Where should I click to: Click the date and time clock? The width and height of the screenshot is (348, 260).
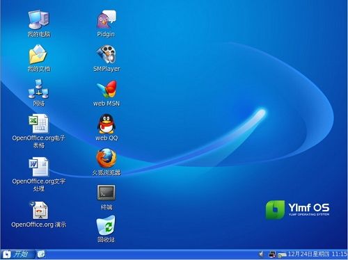click(x=317, y=254)
